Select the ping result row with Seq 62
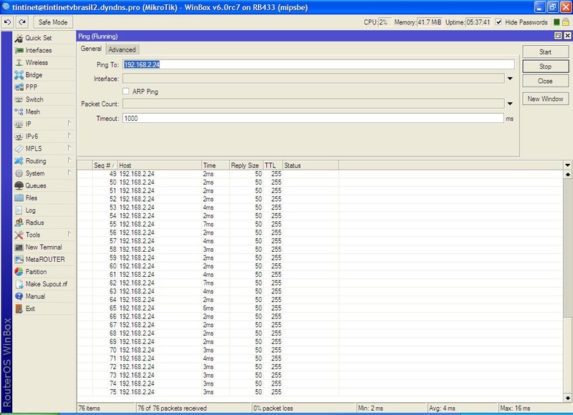This screenshot has width=573, height=415. (320, 283)
